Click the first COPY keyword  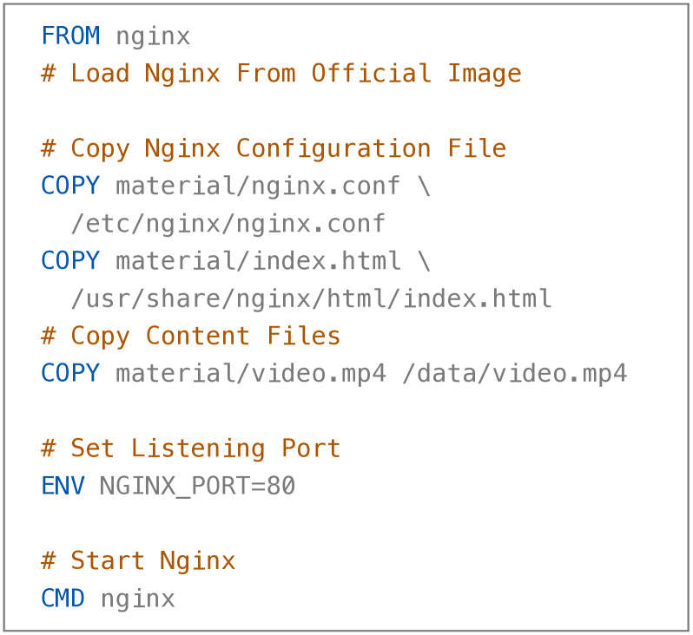click(70, 187)
